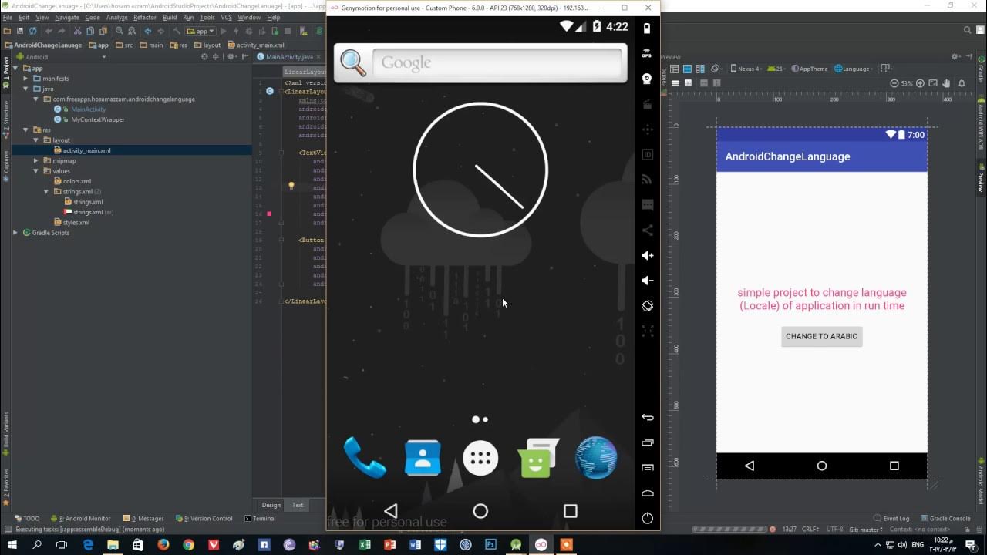Image resolution: width=987 pixels, height=555 pixels.
Task: Expand the manifests folder node
Action: (x=25, y=79)
